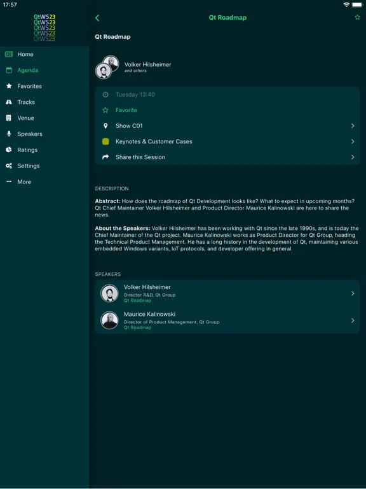The width and height of the screenshot is (366, 489).
Task: Select the Agenda calendar icon
Action: 9,70
